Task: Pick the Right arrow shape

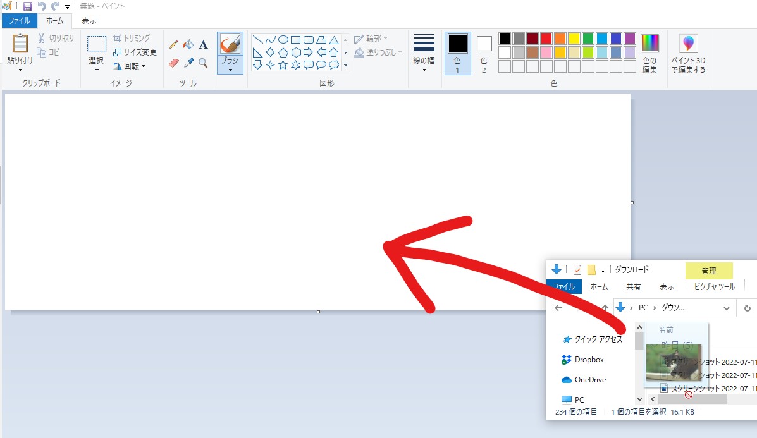Action: (x=309, y=52)
